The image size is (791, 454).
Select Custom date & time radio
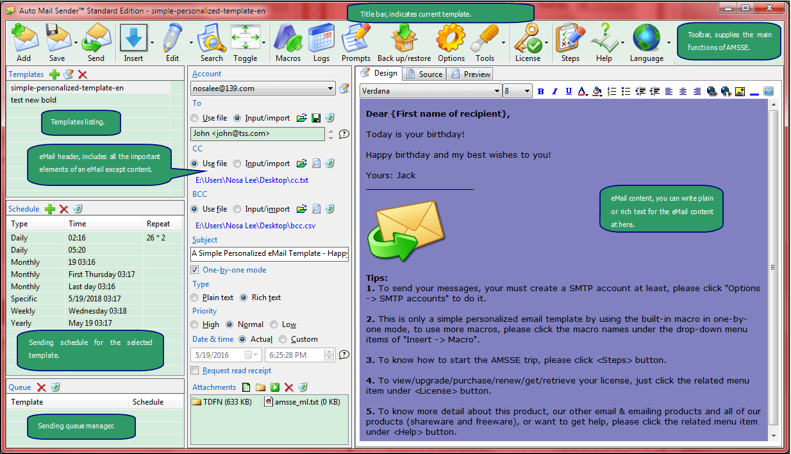pyautogui.click(x=283, y=339)
